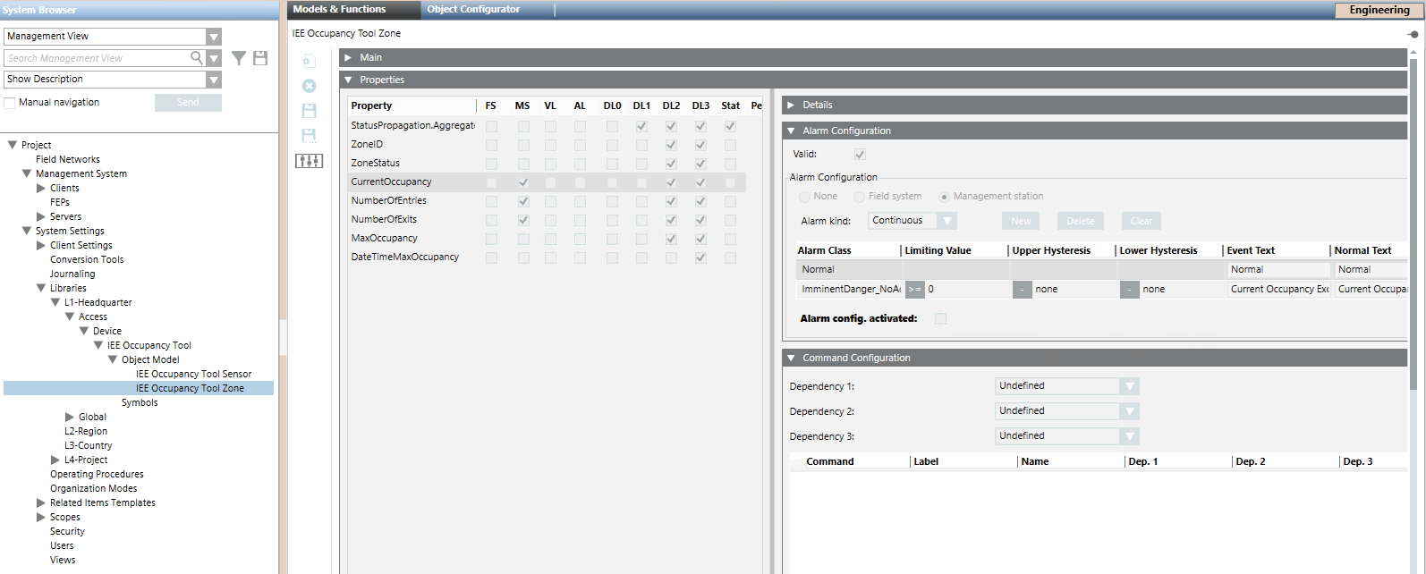Screen dimensions: 1426x574
Task: Open the Alarm kind dropdown
Action: (947, 221)
